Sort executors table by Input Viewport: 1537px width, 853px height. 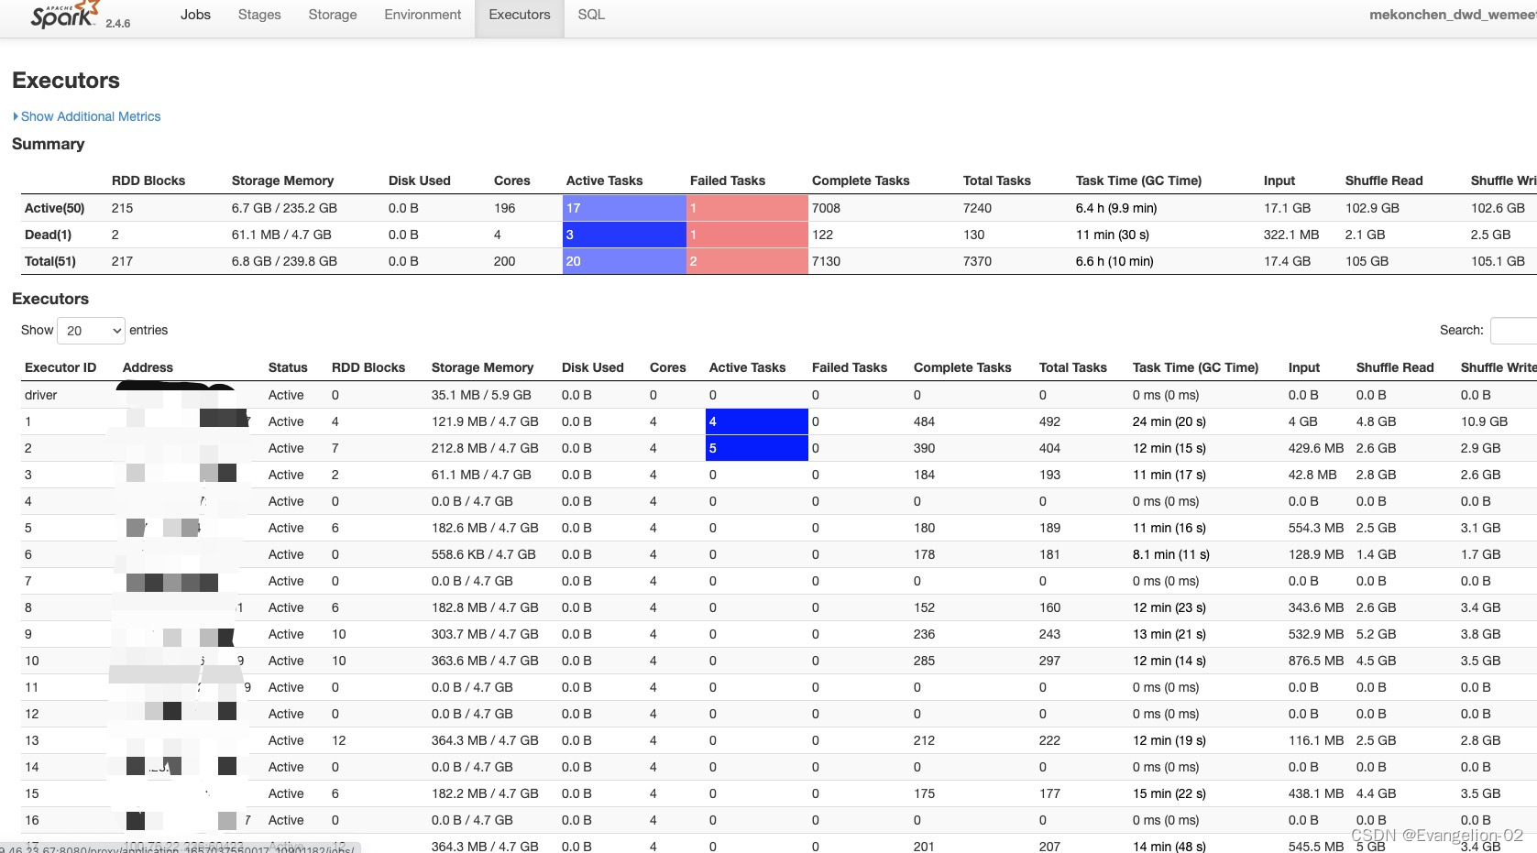click(1304, 367)
